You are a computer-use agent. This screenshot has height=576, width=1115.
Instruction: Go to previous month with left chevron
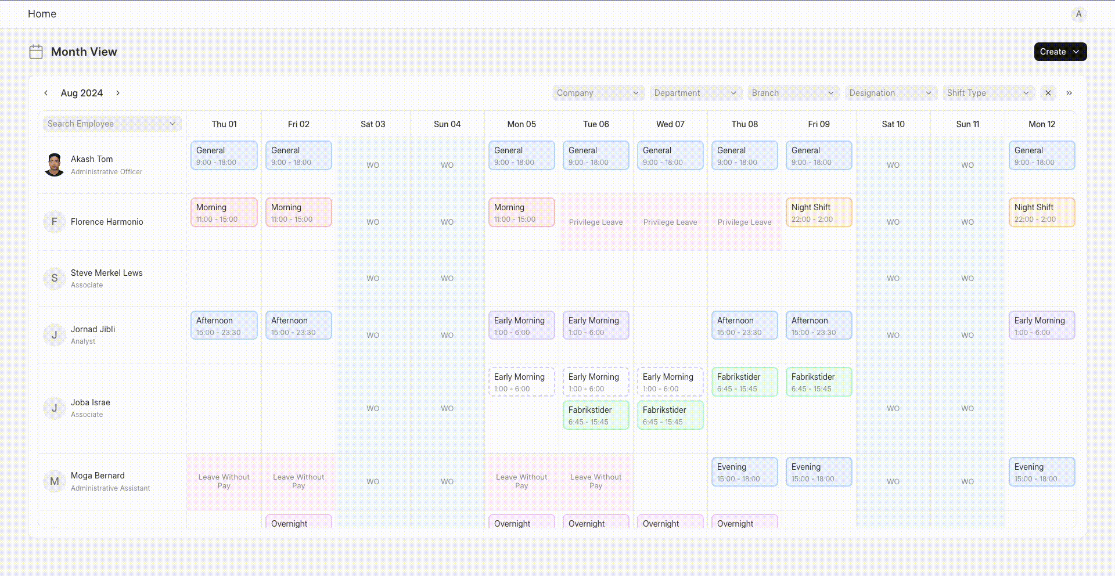46,93
